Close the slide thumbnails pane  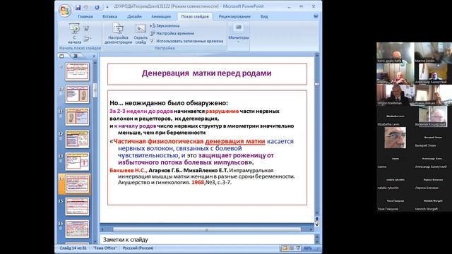coord(94,56)
